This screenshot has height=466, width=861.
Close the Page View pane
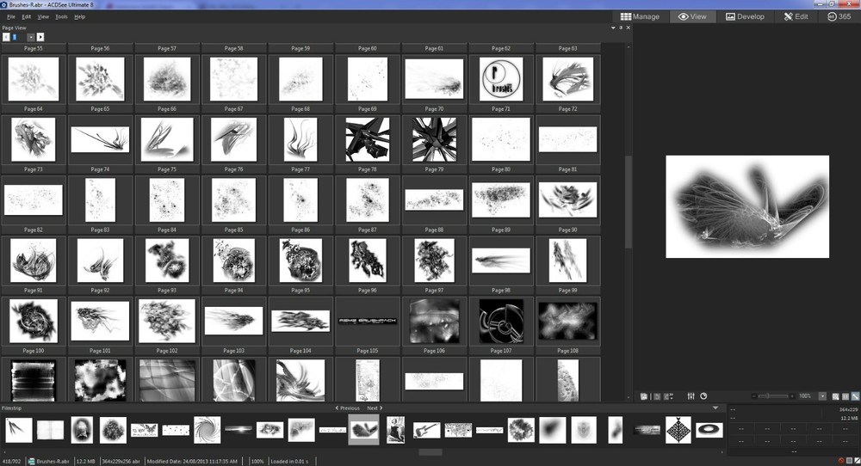click(x=629, y=28)
